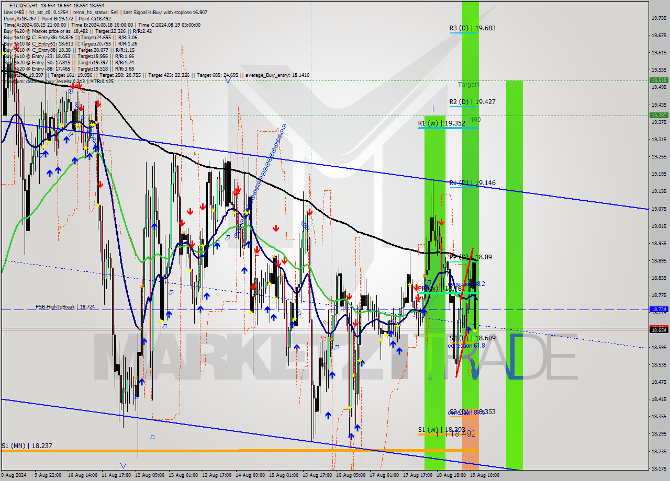Click the Target1 label near the dashed line

(468, 84)
